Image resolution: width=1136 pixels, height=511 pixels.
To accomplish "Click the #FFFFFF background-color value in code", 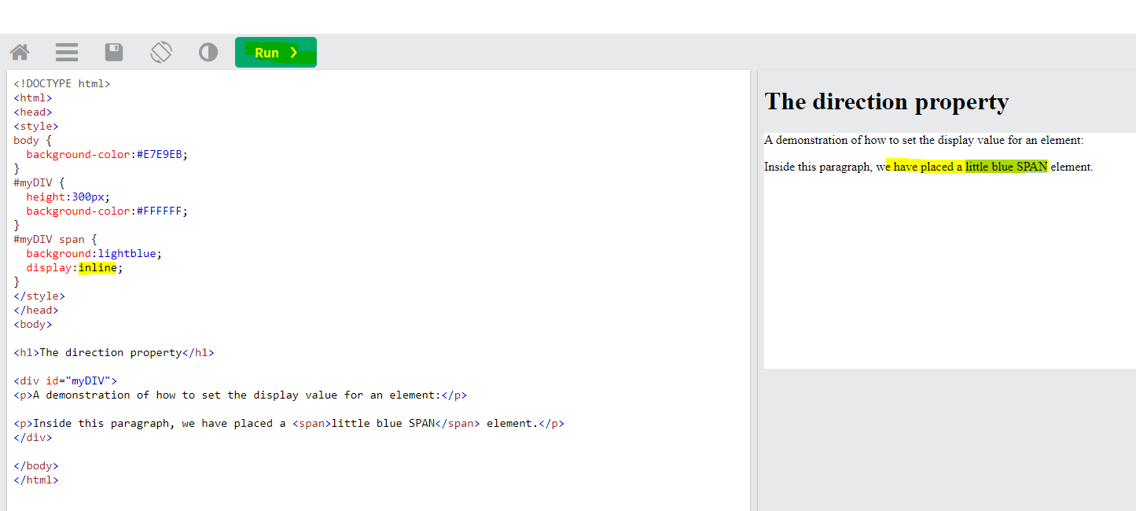I will (x=162, y=211).
